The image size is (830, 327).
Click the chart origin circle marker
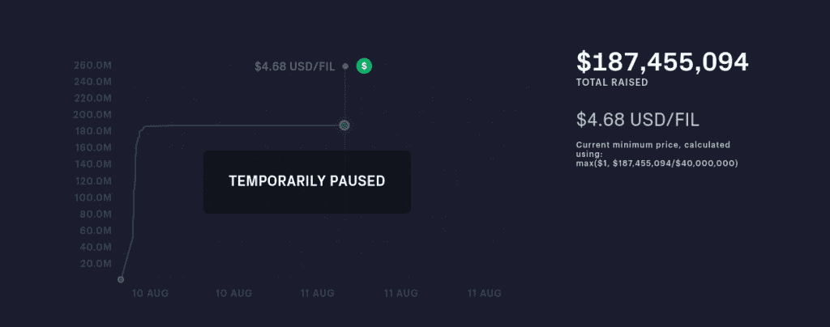click(x=121, y=279)
